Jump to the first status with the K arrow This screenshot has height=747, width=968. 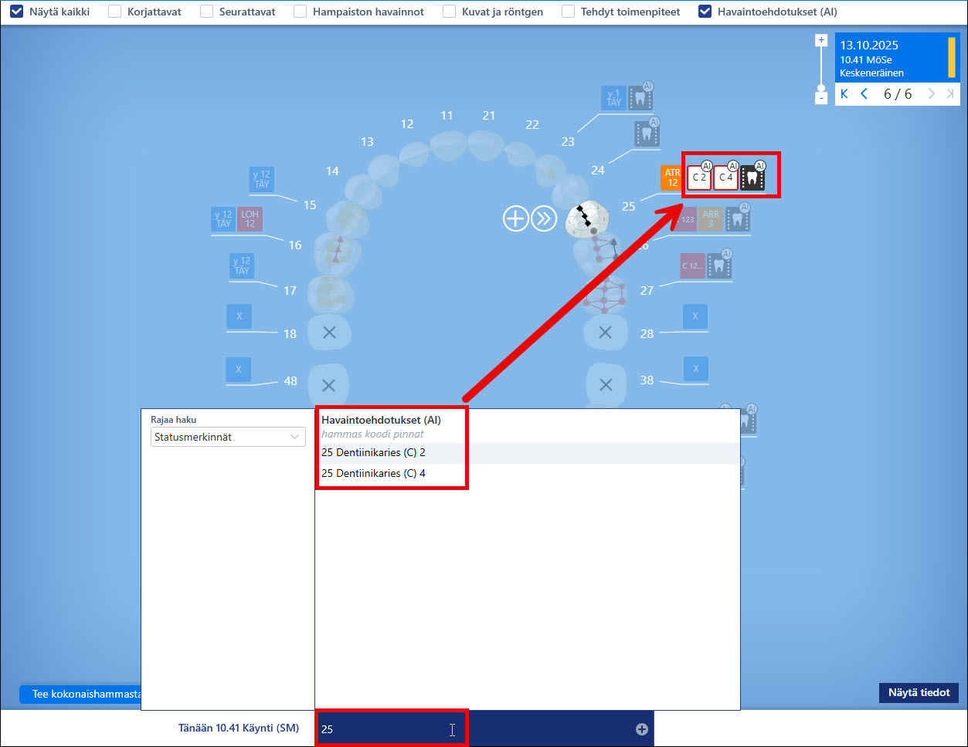pyautogui.click(x=844, y=94)
